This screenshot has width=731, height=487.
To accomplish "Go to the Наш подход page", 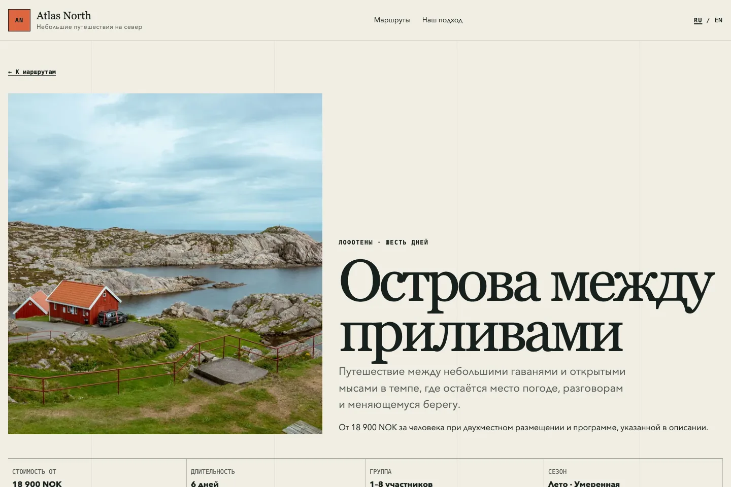I will click(x=442, y=20).
